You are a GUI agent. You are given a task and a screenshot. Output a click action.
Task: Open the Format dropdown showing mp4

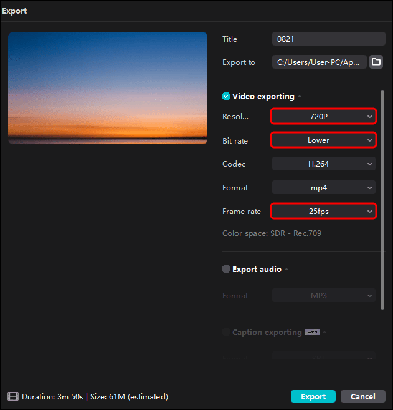pos(323,187)
